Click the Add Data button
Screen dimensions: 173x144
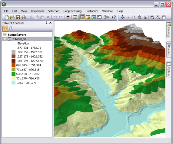pos(68,17)
